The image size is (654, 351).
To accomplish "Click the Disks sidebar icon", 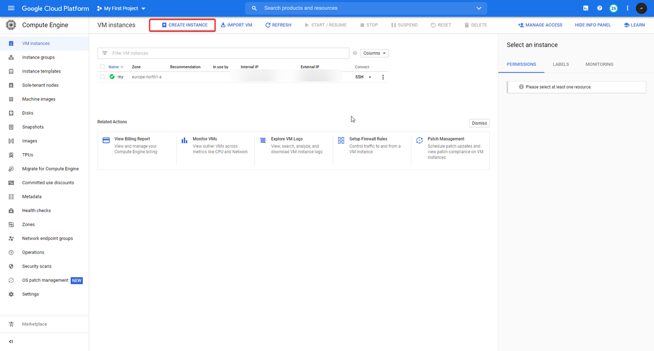I will click(x=11, y=113).
